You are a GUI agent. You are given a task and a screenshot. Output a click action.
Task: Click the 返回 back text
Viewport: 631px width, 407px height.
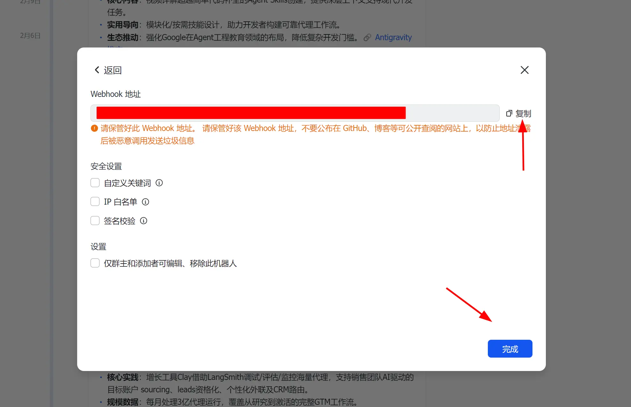coord(113,70)
